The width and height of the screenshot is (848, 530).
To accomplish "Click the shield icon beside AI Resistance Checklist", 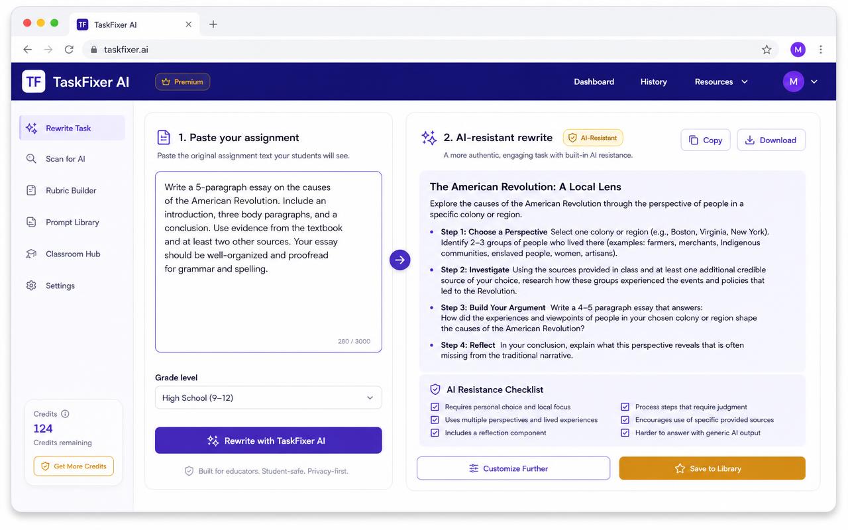I will 435,390.
